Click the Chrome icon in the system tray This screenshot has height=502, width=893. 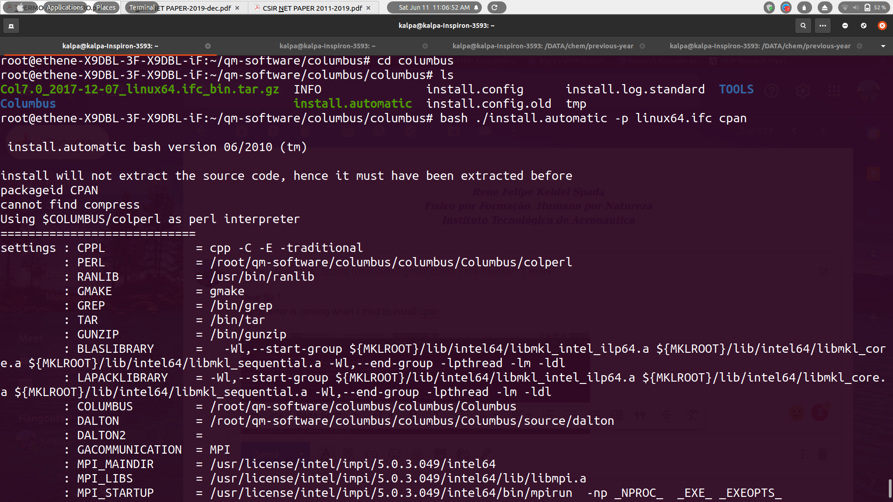pyautogui.click(x=786, y=7)
